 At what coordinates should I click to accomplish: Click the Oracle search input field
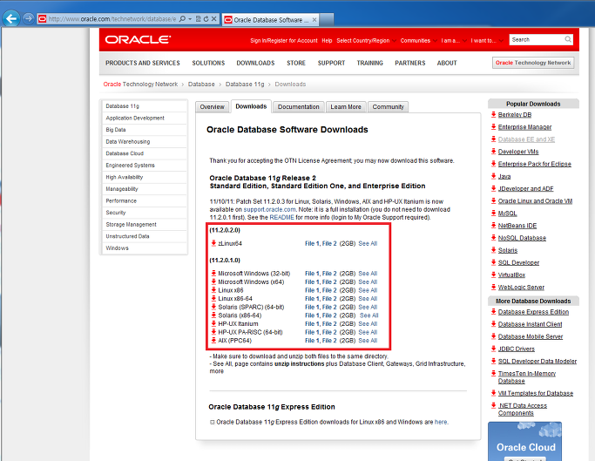(537, 39)
